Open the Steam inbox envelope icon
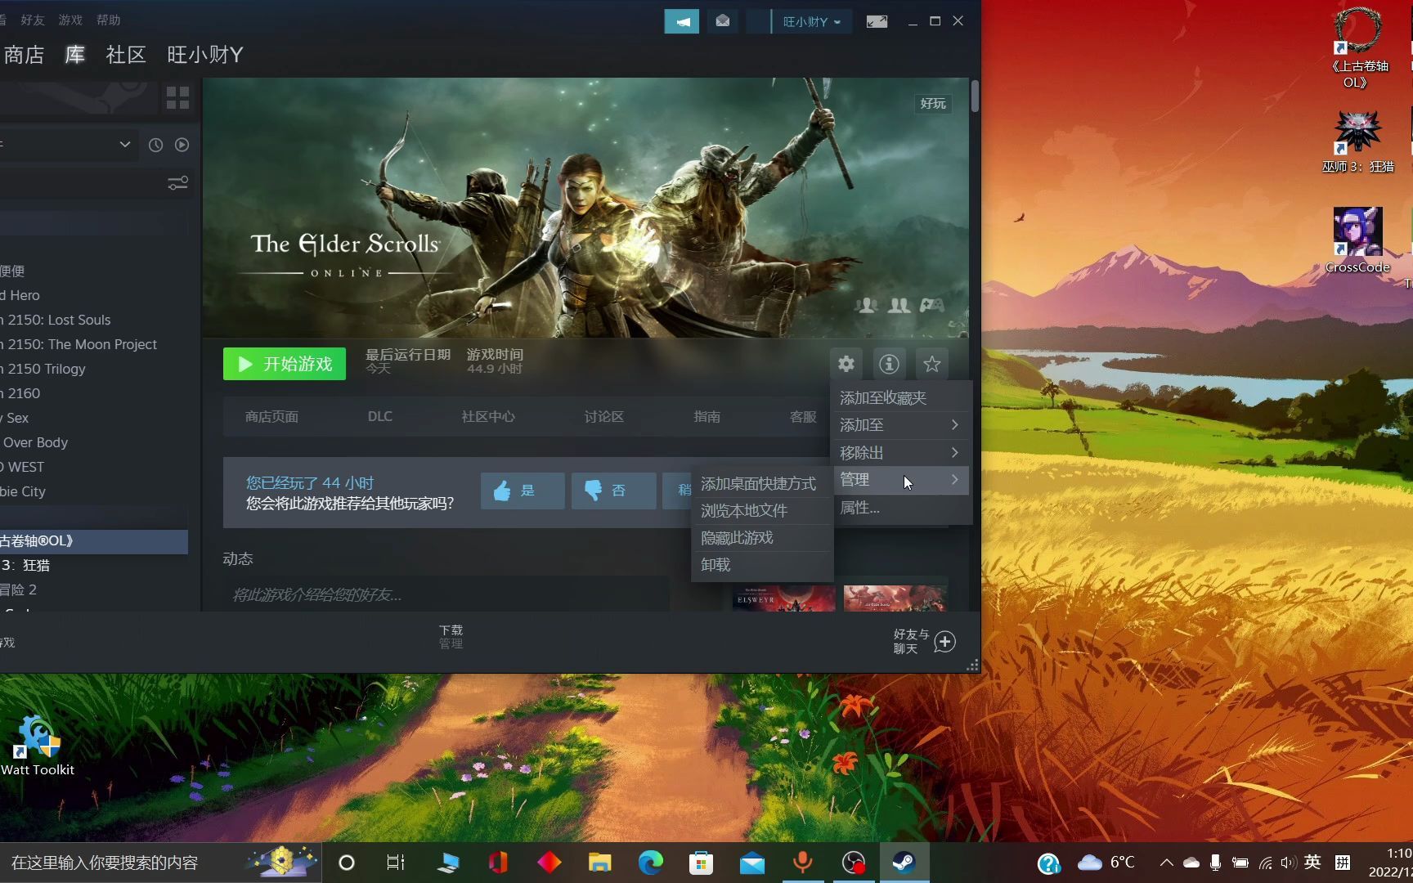Image resolution: width=1413 pixels, height=883 pixels. pos(723,21)
